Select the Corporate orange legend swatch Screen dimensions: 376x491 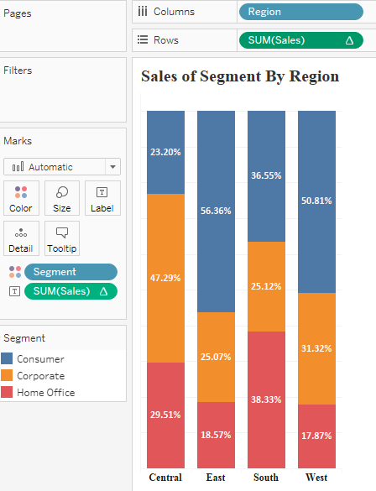click(x=7, y=375)
